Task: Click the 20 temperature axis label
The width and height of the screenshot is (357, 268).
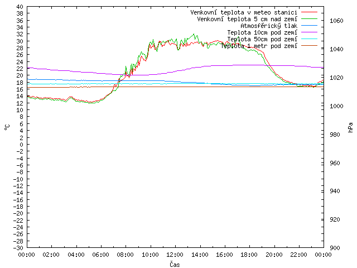Action: coord(20,76)
